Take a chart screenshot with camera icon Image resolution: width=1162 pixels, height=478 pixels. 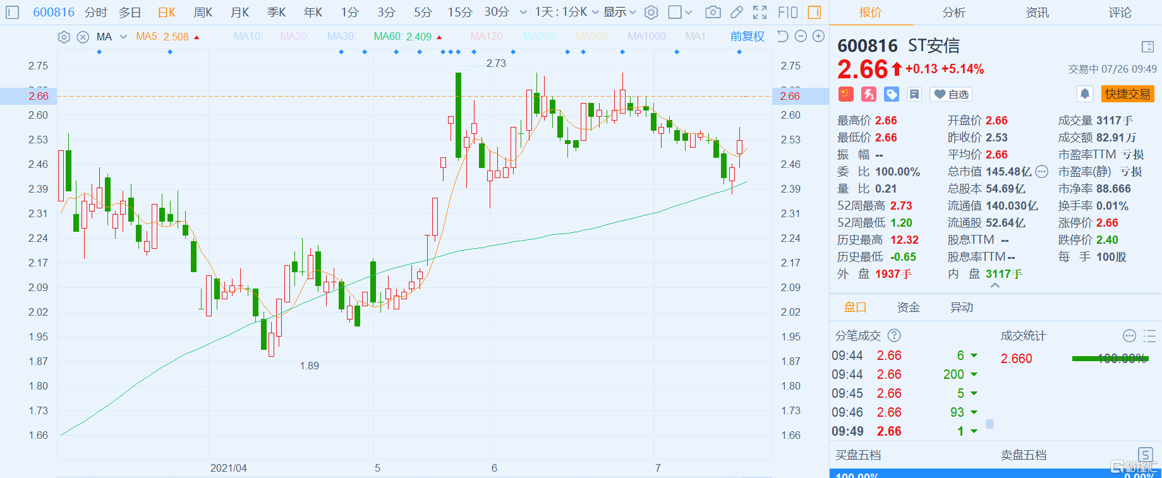(713, 12)
